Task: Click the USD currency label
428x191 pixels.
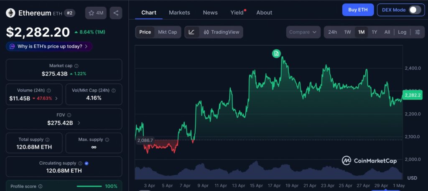Action: point(412,178)
